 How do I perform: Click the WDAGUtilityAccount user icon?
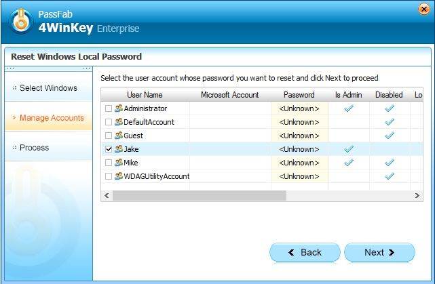(x=118, y=176)
